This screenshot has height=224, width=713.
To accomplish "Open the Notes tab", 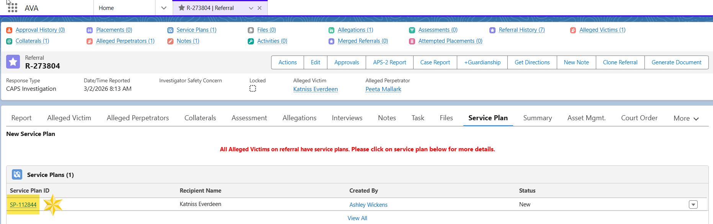I will pos(387,118).
